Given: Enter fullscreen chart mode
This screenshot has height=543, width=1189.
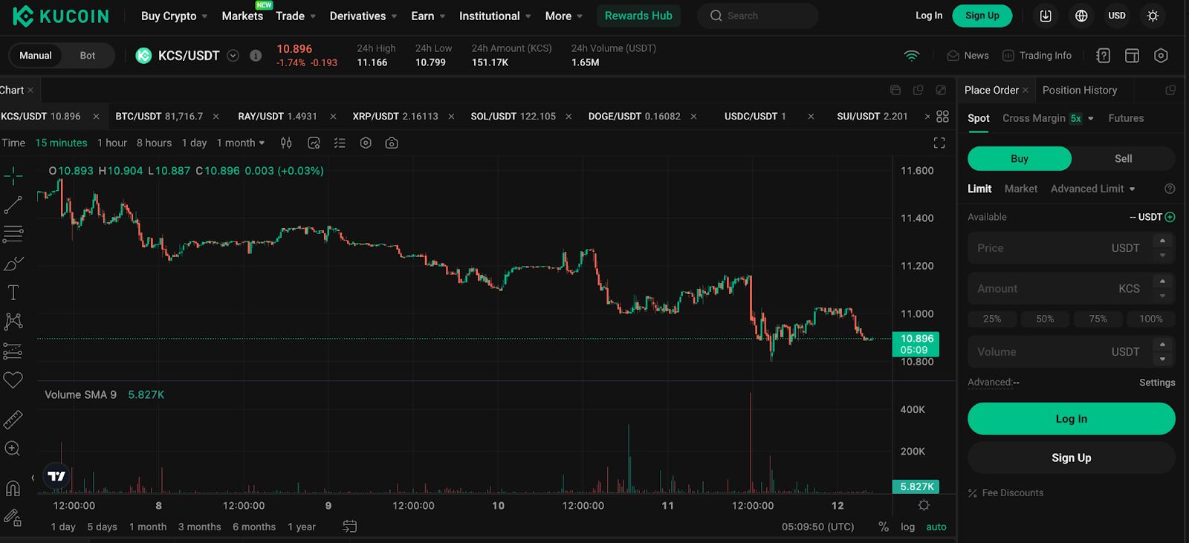Looking at the screenshot, I should 939,143.
